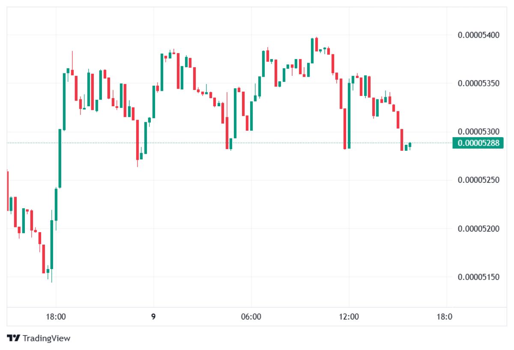
Task: Click the green 0.00005288 current price label
Action: pyautogui.click(x=478, y=143)
